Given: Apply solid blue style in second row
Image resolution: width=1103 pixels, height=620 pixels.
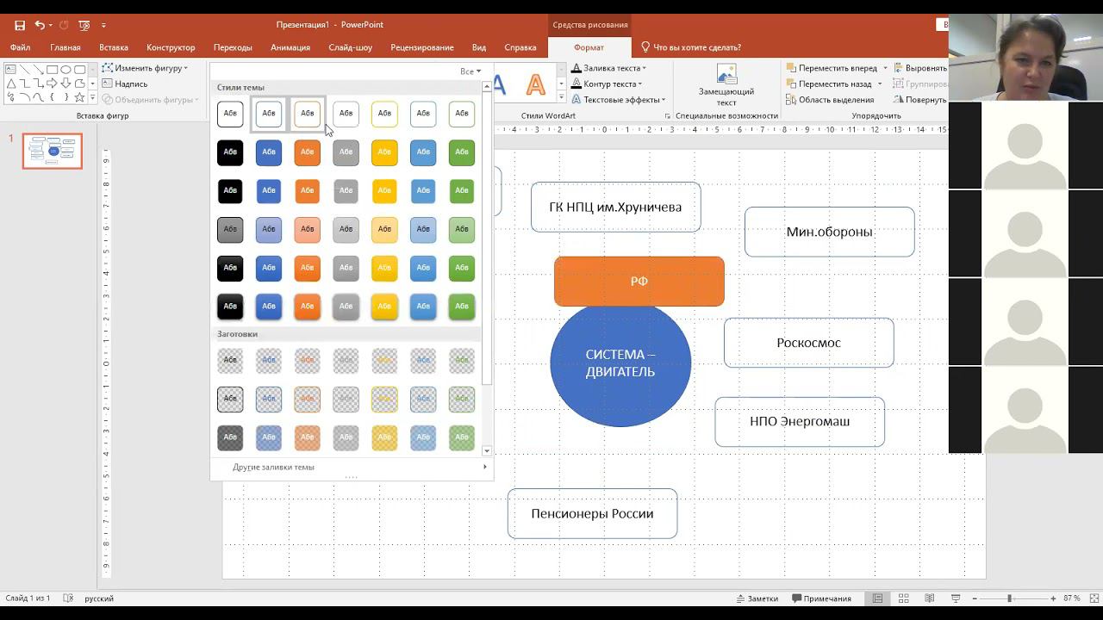Looking at the screenshot, I should pyautogui.click(x=269, y=152).
